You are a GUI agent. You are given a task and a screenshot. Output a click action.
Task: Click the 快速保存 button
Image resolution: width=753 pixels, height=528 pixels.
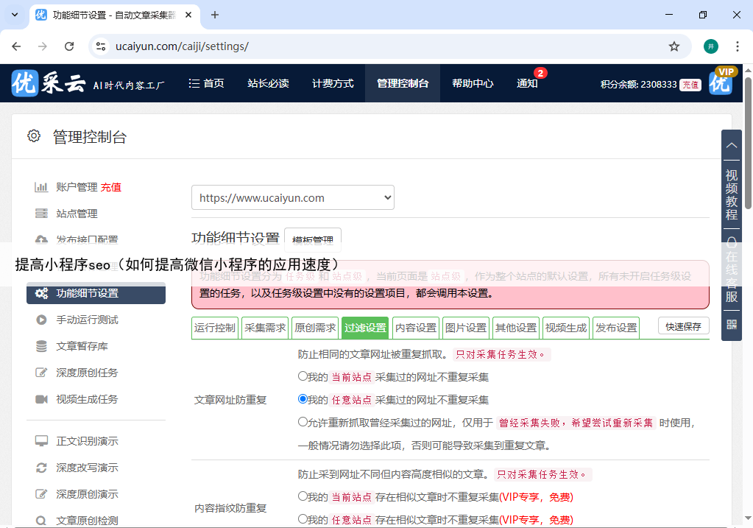click(683, 326)
